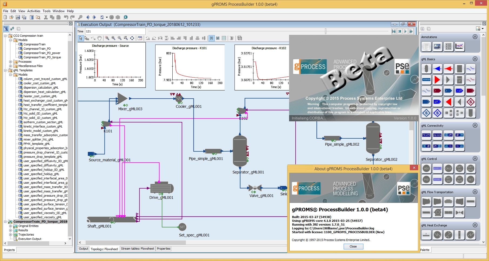489x261 pixels.
Task: Toggle the project tree view mode button
Action: [6, 29]
